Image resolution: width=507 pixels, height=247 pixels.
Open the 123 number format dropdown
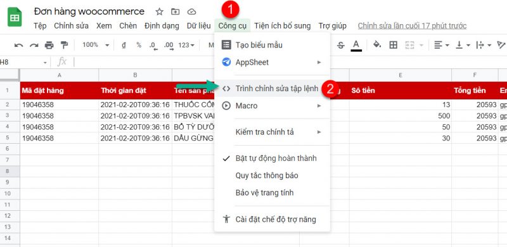[186, 45]
